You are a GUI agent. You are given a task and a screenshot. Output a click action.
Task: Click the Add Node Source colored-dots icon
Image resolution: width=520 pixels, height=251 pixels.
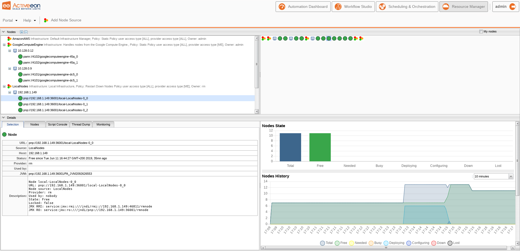(46, 20)
